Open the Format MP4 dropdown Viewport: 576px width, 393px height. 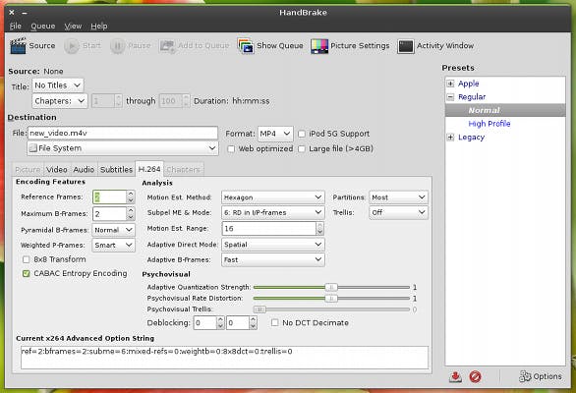[275, 134]
